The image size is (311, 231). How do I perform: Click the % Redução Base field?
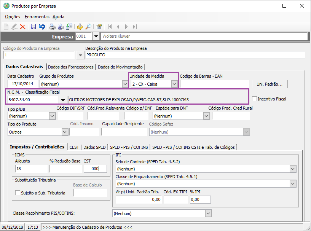click(65, 169)
